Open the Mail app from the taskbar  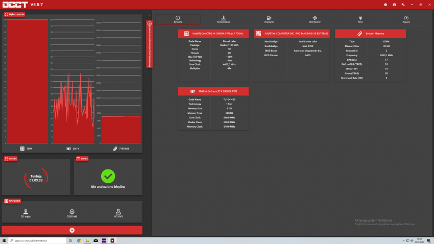[x=95, y=240]
